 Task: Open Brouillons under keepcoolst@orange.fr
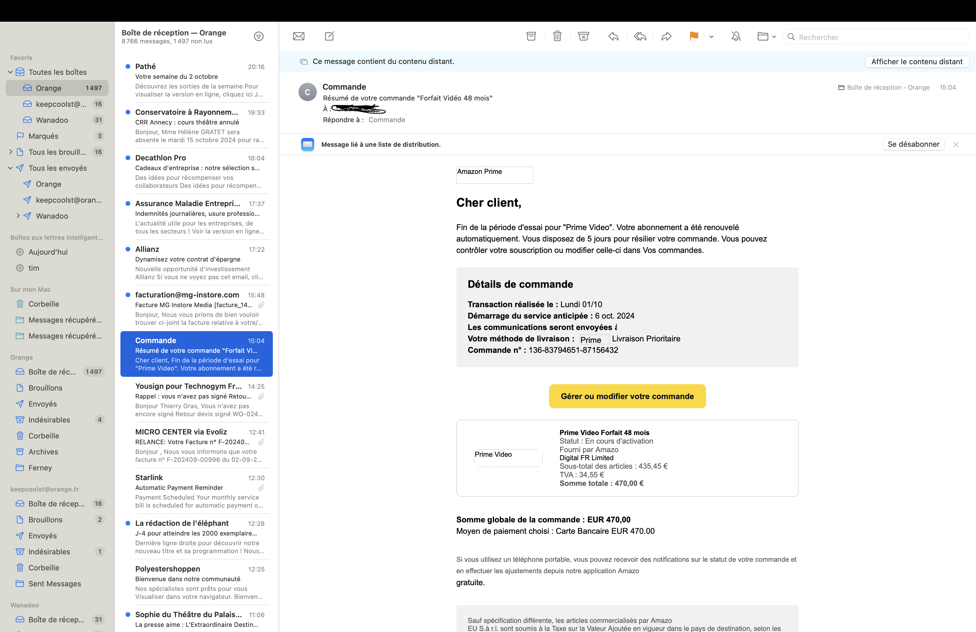point(57,520)
